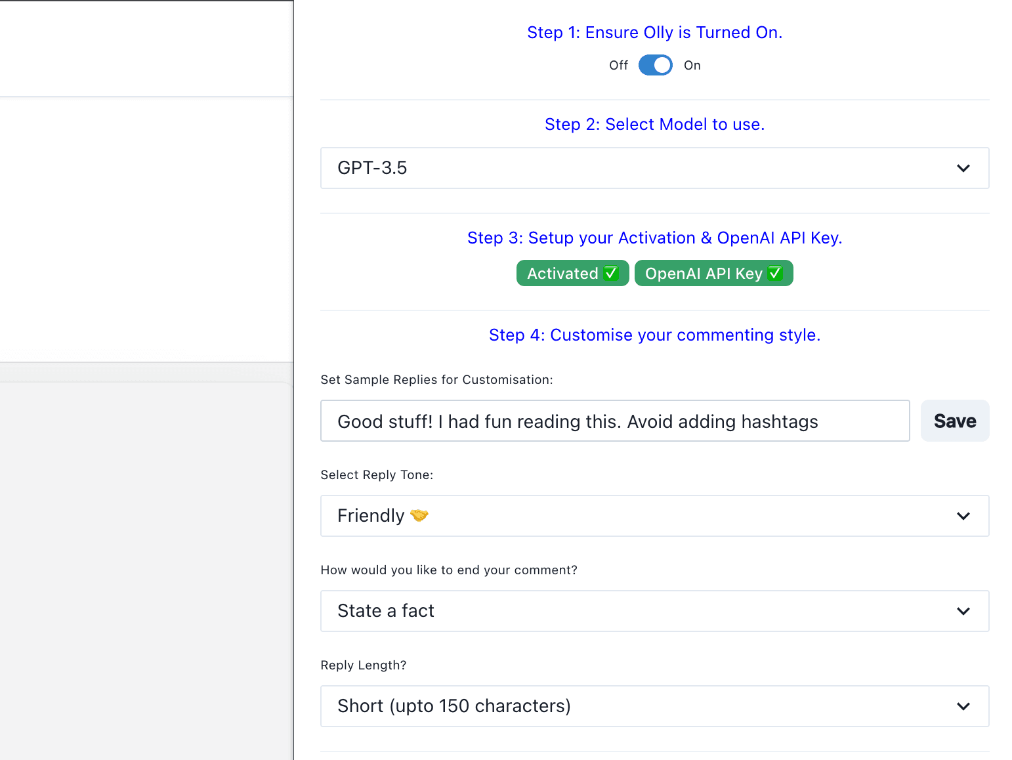1012x760 pixels.
Task: Open the reply length dropdown
Action: pyautogui.click(x=654, y=706)
